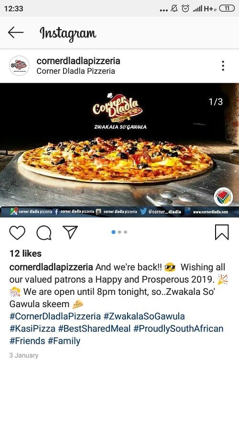Tap the alarm clock icon in the status bar
The width and height of the screenshot is (239, 425).
[x=185, y=9]
